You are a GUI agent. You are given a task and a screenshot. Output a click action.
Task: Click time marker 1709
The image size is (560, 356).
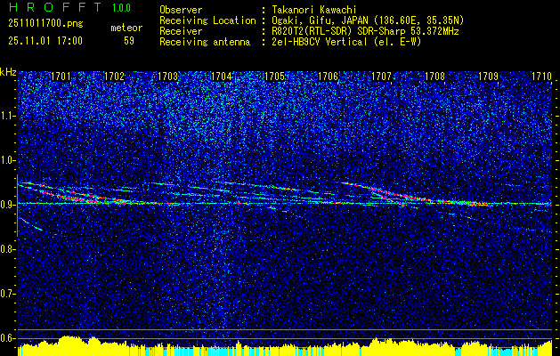tap(488, 76)
